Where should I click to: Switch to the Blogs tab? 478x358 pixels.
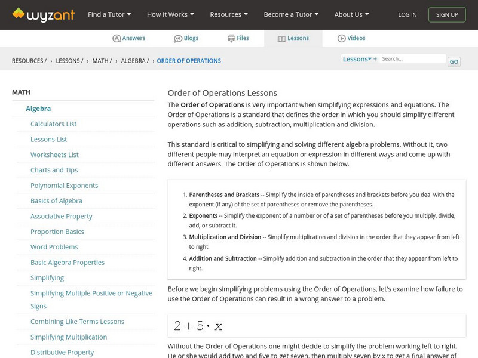(186, 38)
